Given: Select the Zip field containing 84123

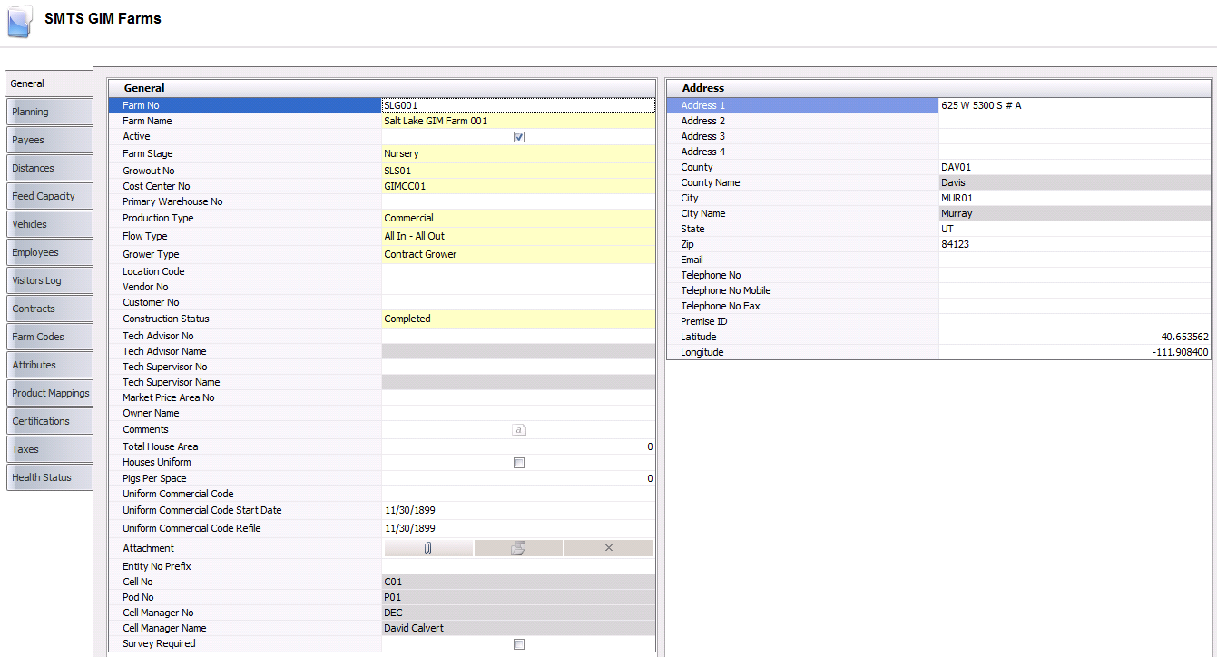Looking at the screenshot, I should point(1074,244).
